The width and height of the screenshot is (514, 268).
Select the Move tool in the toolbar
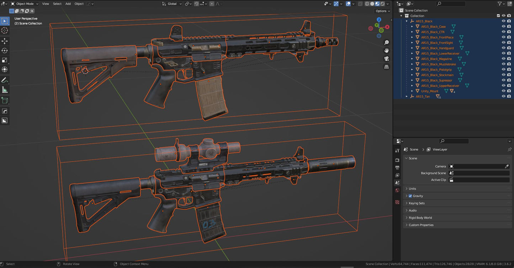5,40
